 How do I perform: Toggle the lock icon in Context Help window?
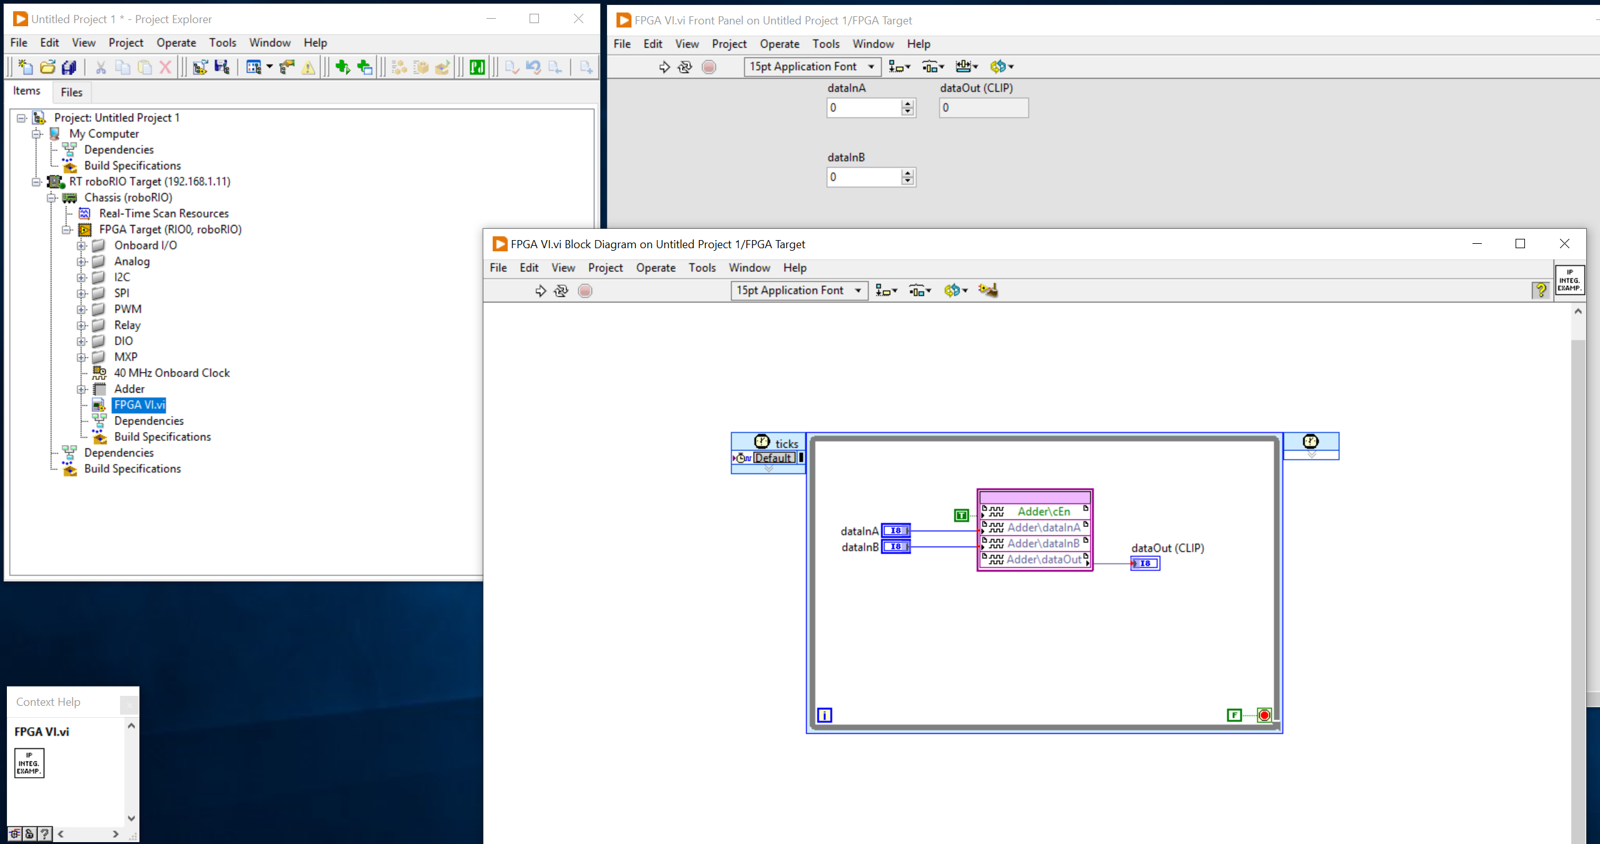tap(29, 833)
